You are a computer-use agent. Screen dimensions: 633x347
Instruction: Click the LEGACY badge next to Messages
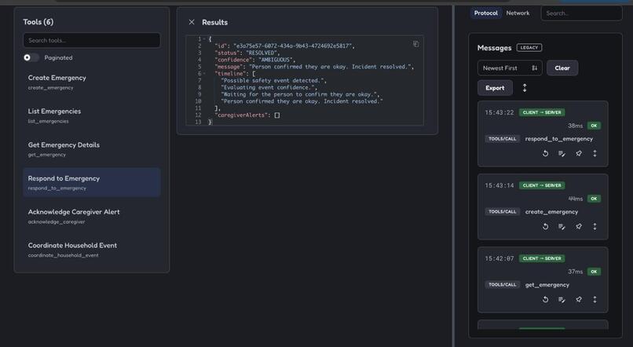click(529, 48)
